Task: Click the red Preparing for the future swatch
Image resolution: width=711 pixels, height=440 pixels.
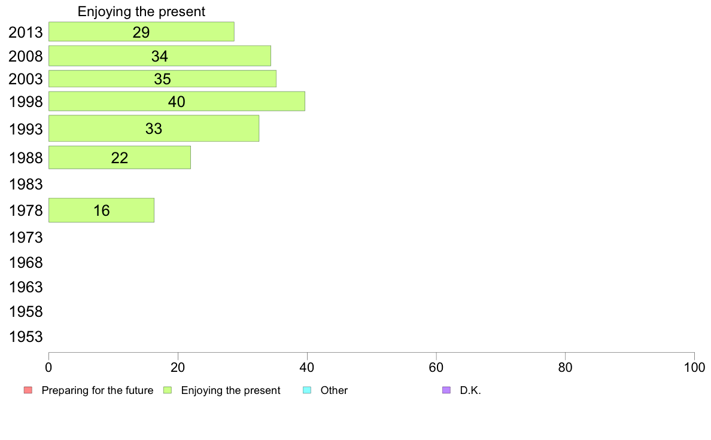Action: [28, 390]
